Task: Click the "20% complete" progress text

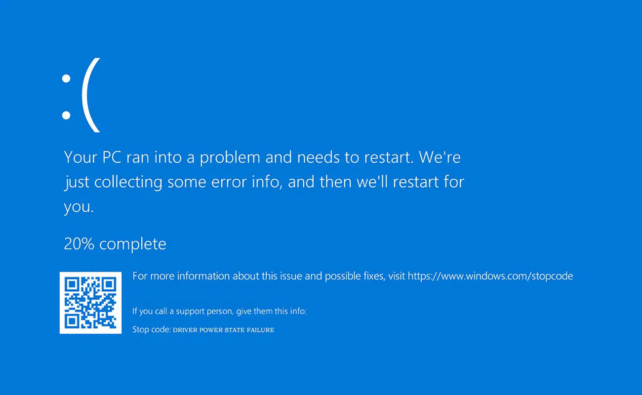Action: (x=115, y=244)
